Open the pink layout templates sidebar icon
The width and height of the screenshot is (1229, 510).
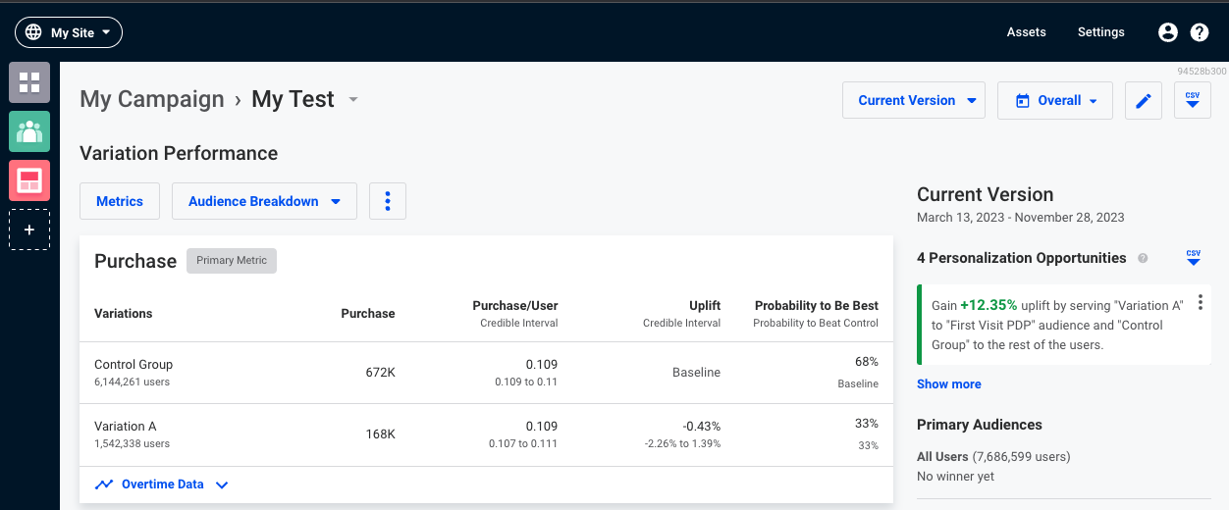click(x=29, y=180)
